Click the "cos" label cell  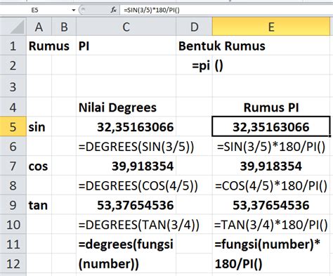pos(39,166)
